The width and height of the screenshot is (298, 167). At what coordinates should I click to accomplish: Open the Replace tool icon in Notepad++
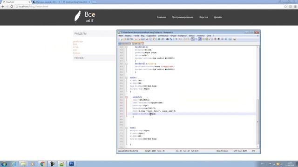(x=171, y=39)
